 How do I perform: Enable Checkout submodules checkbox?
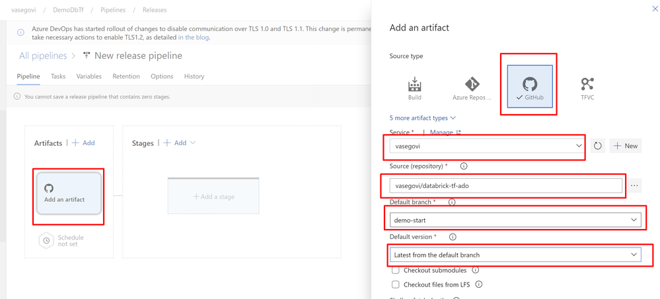tap(395, 270)
